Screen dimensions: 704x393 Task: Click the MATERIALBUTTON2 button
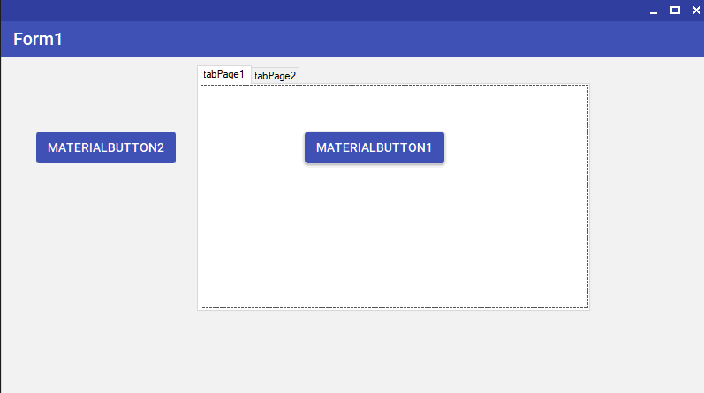106,147
